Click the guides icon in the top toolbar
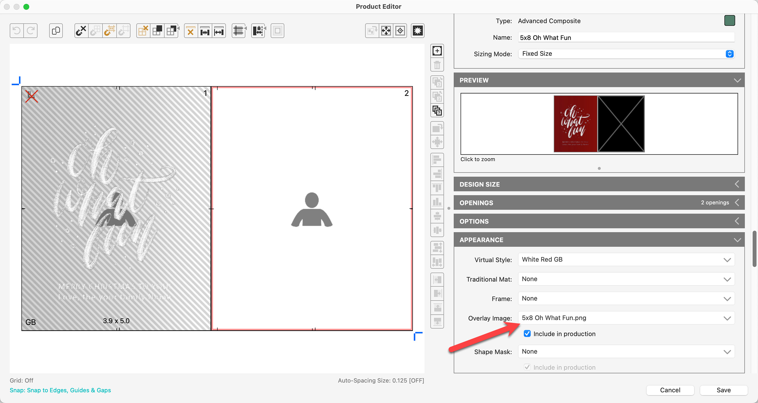This screenshot has height=403, width=758. (x=239, y=31)
